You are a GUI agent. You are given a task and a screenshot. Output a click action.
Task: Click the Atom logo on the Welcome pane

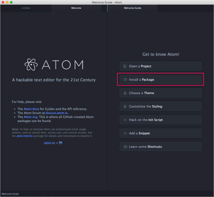[x=31, y=65]
